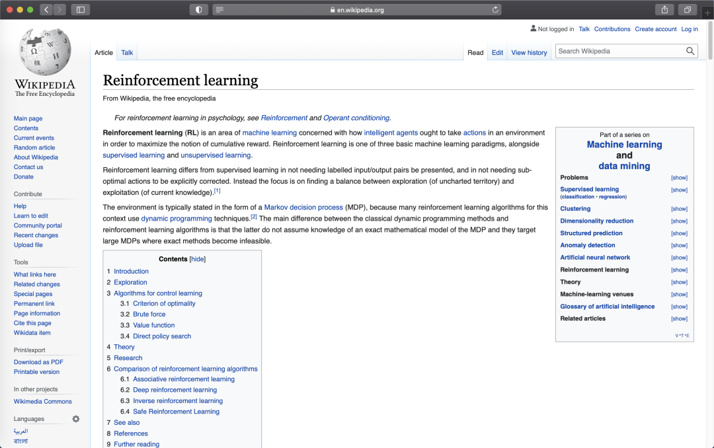Open the View history tab
714x448 pixels.
pyautogui.click(x=529, y=52)
